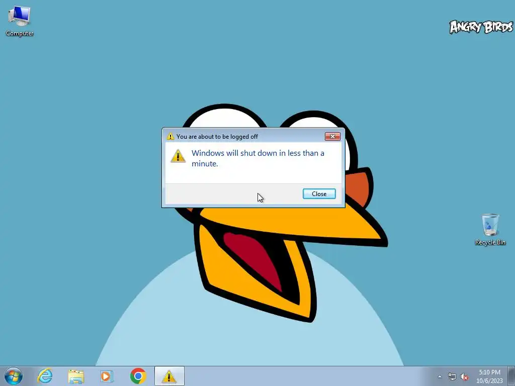Open the clock showing 5:10 PM

(x=489, y=376)
